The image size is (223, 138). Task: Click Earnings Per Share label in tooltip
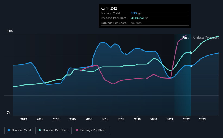click(114, 23)
